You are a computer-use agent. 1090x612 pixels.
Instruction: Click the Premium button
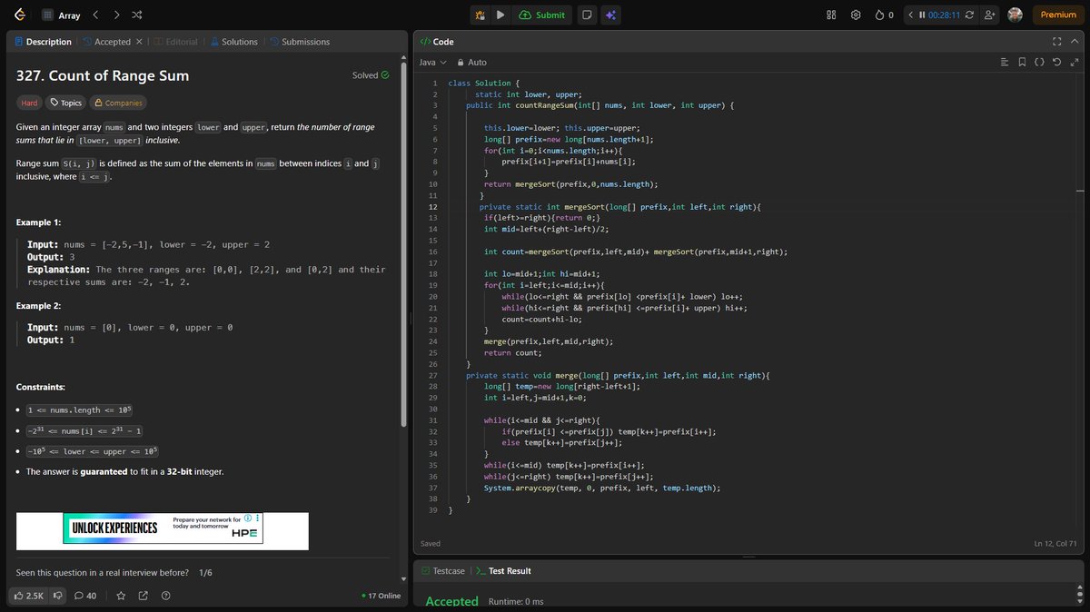coord(1058,15)
